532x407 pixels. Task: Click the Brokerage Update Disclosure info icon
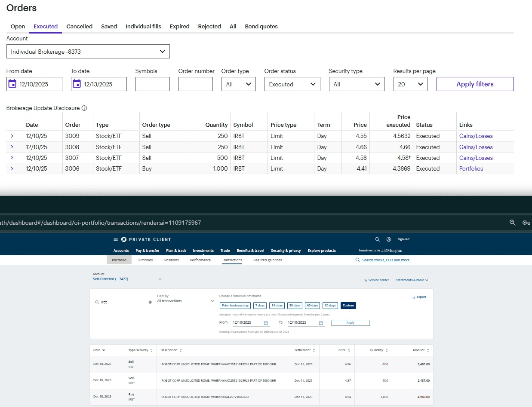(84, 108)
